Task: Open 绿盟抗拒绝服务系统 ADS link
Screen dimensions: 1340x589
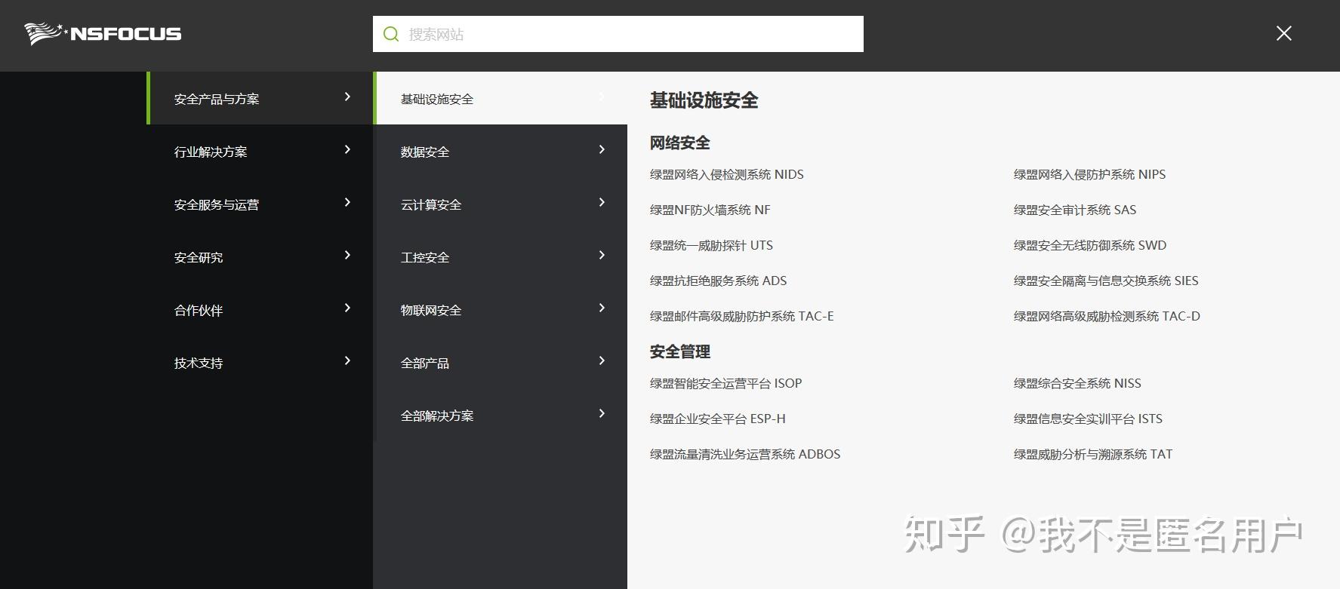Action: pyautogui.click(x=718, y=281)
